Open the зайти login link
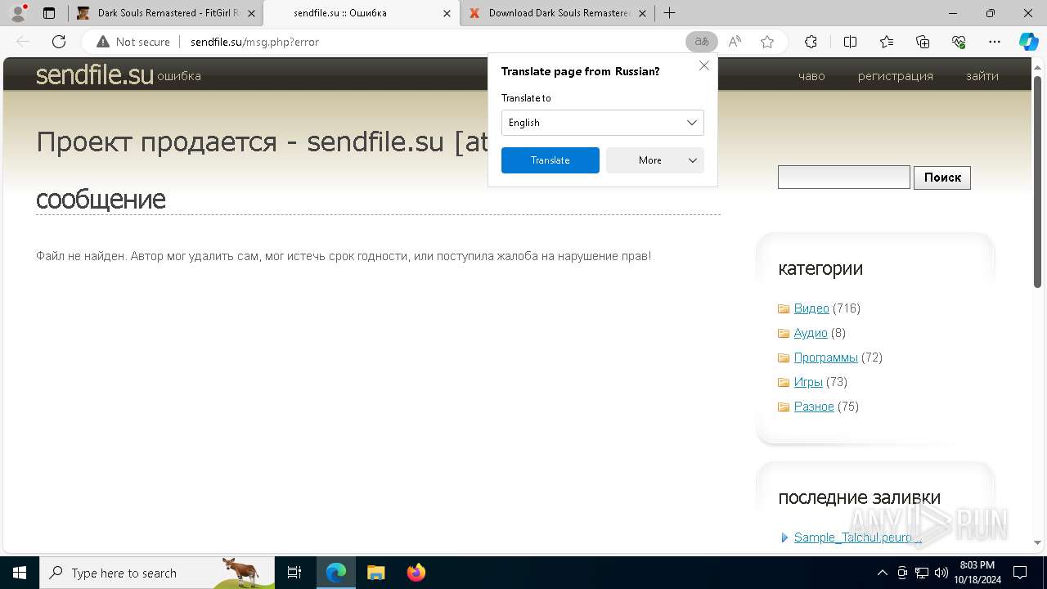Screen dimensions: 1047x589 (982, 76)
